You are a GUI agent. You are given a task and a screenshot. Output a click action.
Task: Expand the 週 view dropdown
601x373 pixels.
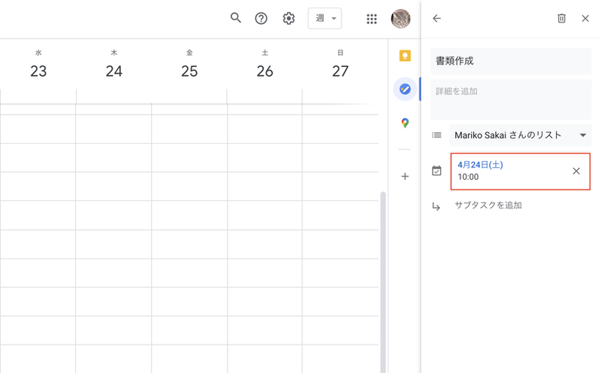pyautogui.click(x=325, y=18)
